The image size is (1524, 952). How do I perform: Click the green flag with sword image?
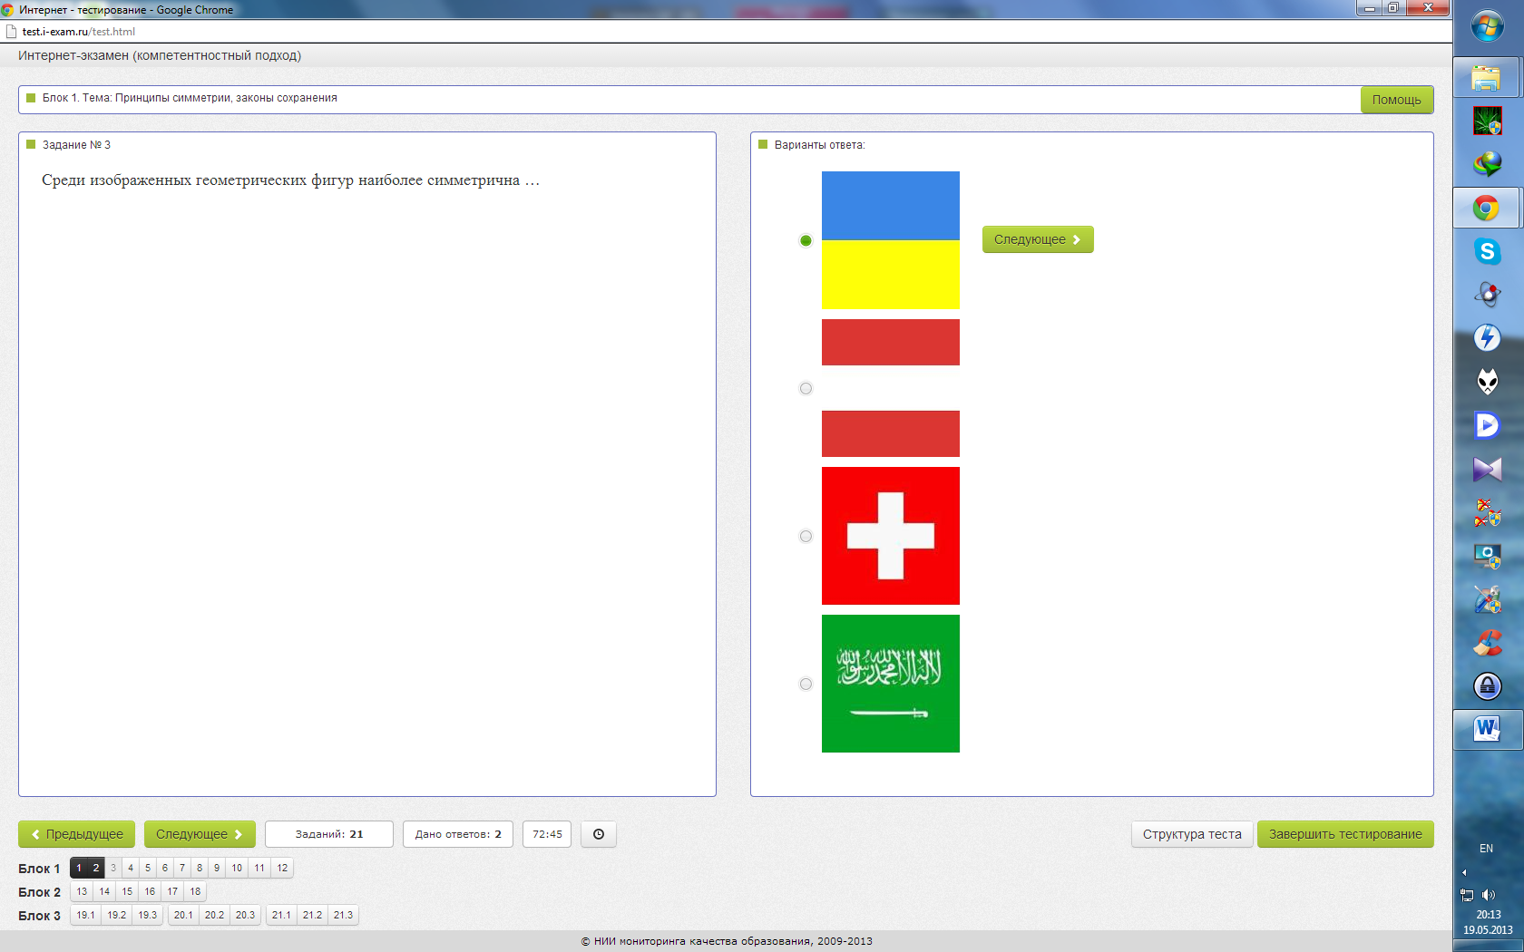[891, 684]
